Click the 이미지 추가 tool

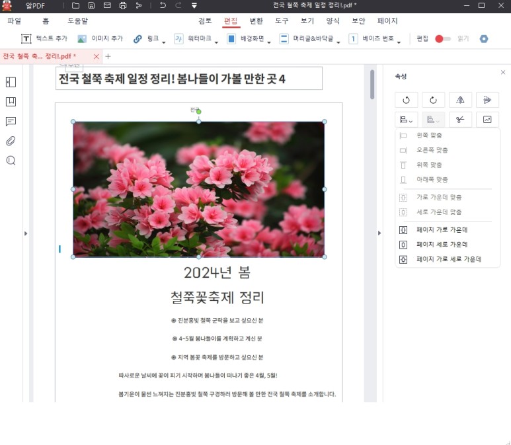(100, 38)
